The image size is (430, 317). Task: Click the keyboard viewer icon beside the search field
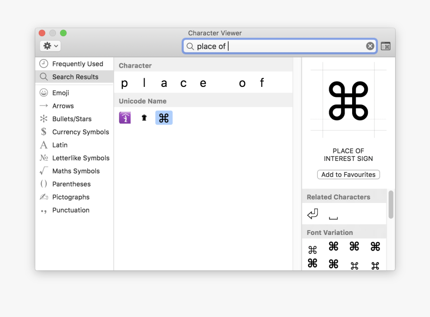(386, 46)
